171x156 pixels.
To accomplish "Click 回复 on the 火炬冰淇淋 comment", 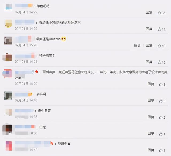I will click(149, 29).
